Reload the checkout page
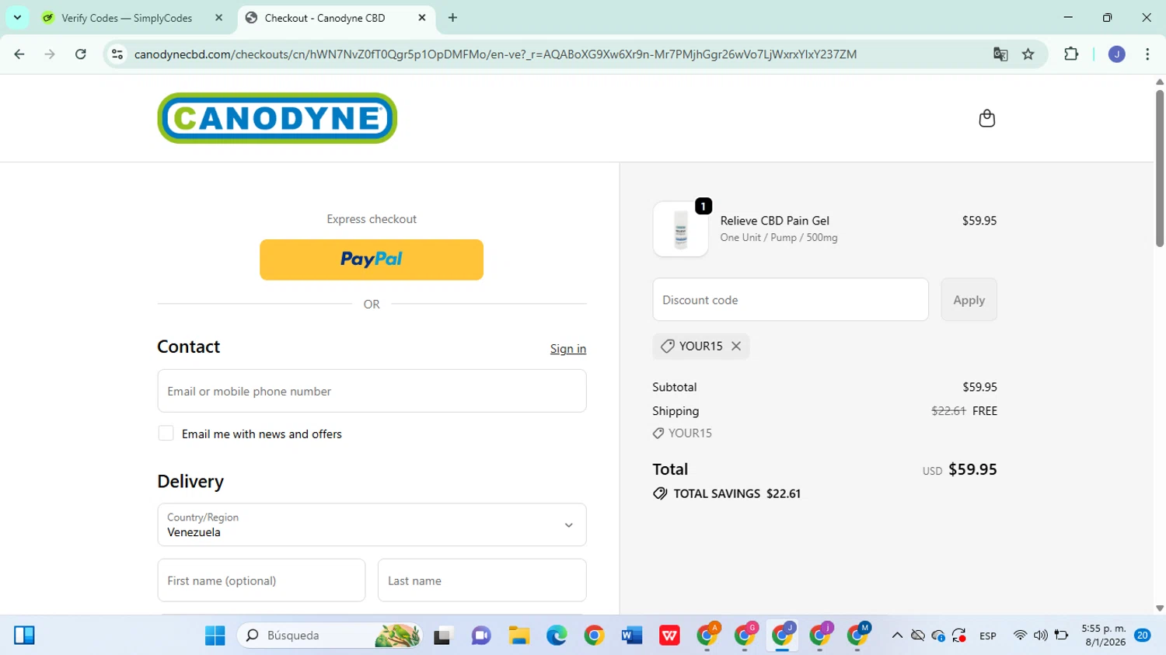The image size is (1166, 655). (x=81, y=54)
